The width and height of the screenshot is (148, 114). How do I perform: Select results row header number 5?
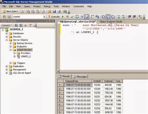point(61,101)
